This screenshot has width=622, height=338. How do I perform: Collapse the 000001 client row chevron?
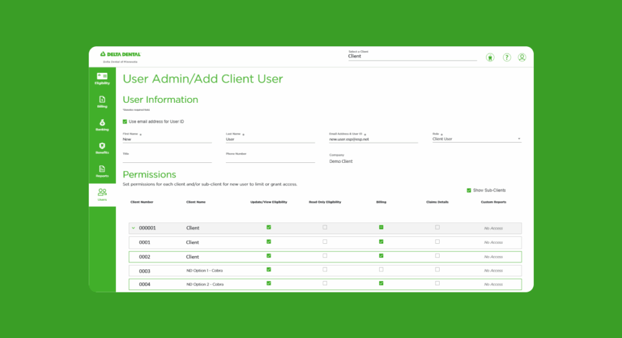[133, 228]
